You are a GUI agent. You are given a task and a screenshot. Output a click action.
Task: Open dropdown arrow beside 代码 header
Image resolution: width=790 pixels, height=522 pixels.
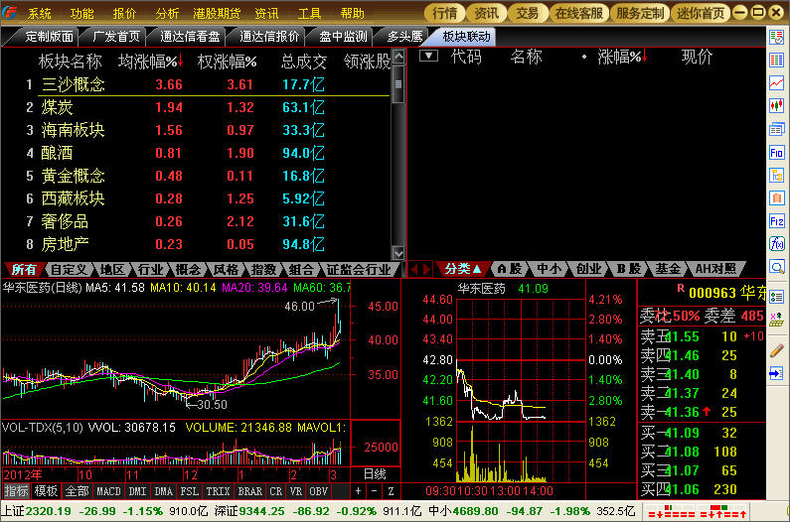[x=428, y=56]
